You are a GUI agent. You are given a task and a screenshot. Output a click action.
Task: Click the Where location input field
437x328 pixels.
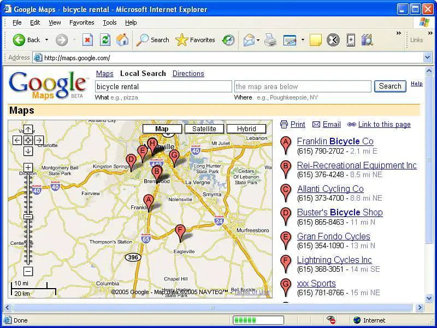click(303, 86)
